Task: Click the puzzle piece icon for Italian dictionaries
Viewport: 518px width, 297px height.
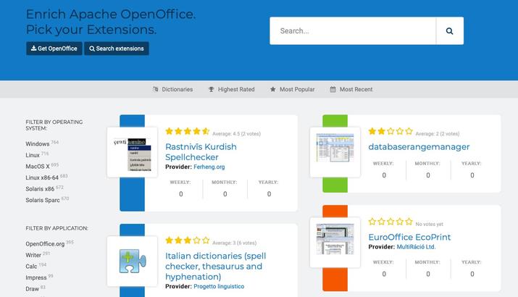Action: pos(132,261)
